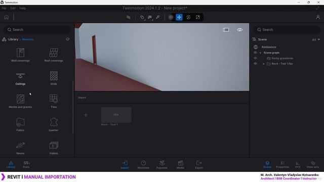This screenshot has width=324, height=182.
Task: Focus the Scene search field
Action: tap(287, 30)
